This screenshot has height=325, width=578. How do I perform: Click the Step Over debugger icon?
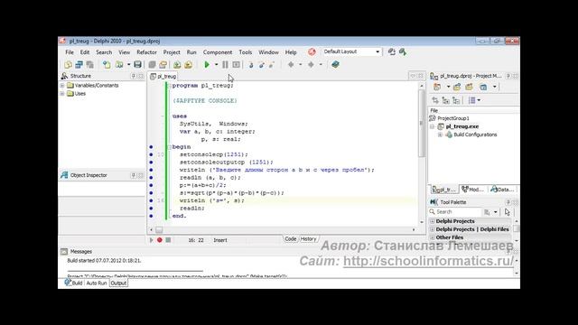262,64
